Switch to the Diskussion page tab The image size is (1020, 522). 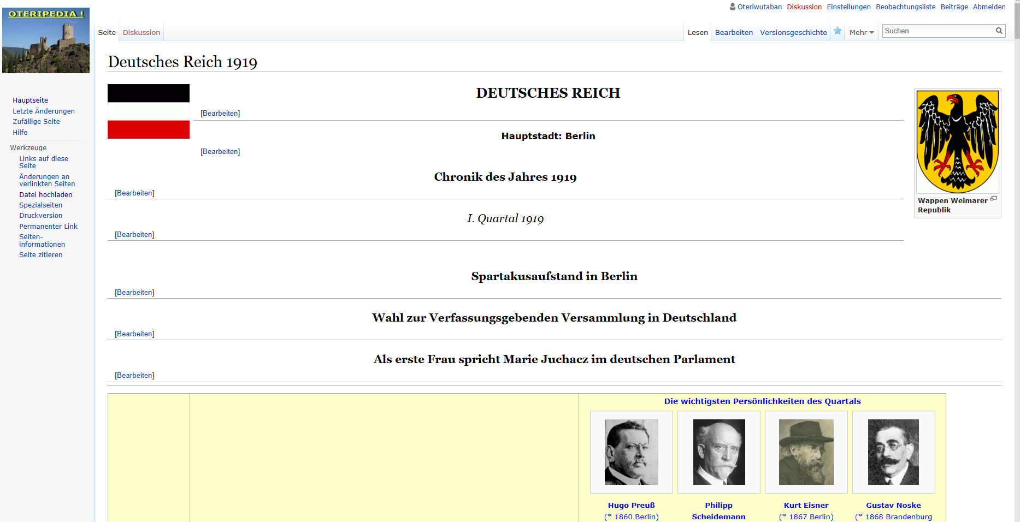point(141,33)
